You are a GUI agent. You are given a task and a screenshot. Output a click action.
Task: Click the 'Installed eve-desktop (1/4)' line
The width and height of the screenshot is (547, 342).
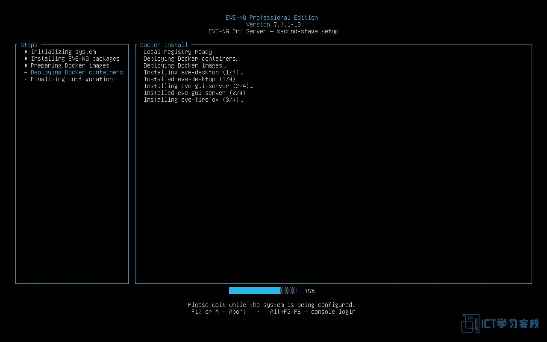[x=190, y=79]
